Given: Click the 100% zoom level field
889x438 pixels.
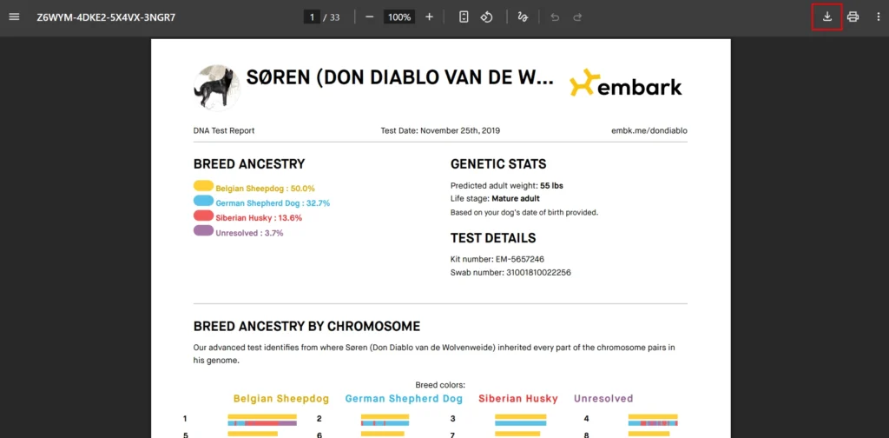Looking at the screenshot, I should [x=399, y=17].
